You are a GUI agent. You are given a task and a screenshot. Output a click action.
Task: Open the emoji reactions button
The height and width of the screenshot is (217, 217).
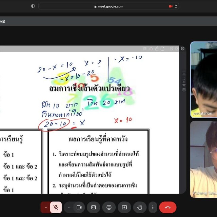(109, 207)
